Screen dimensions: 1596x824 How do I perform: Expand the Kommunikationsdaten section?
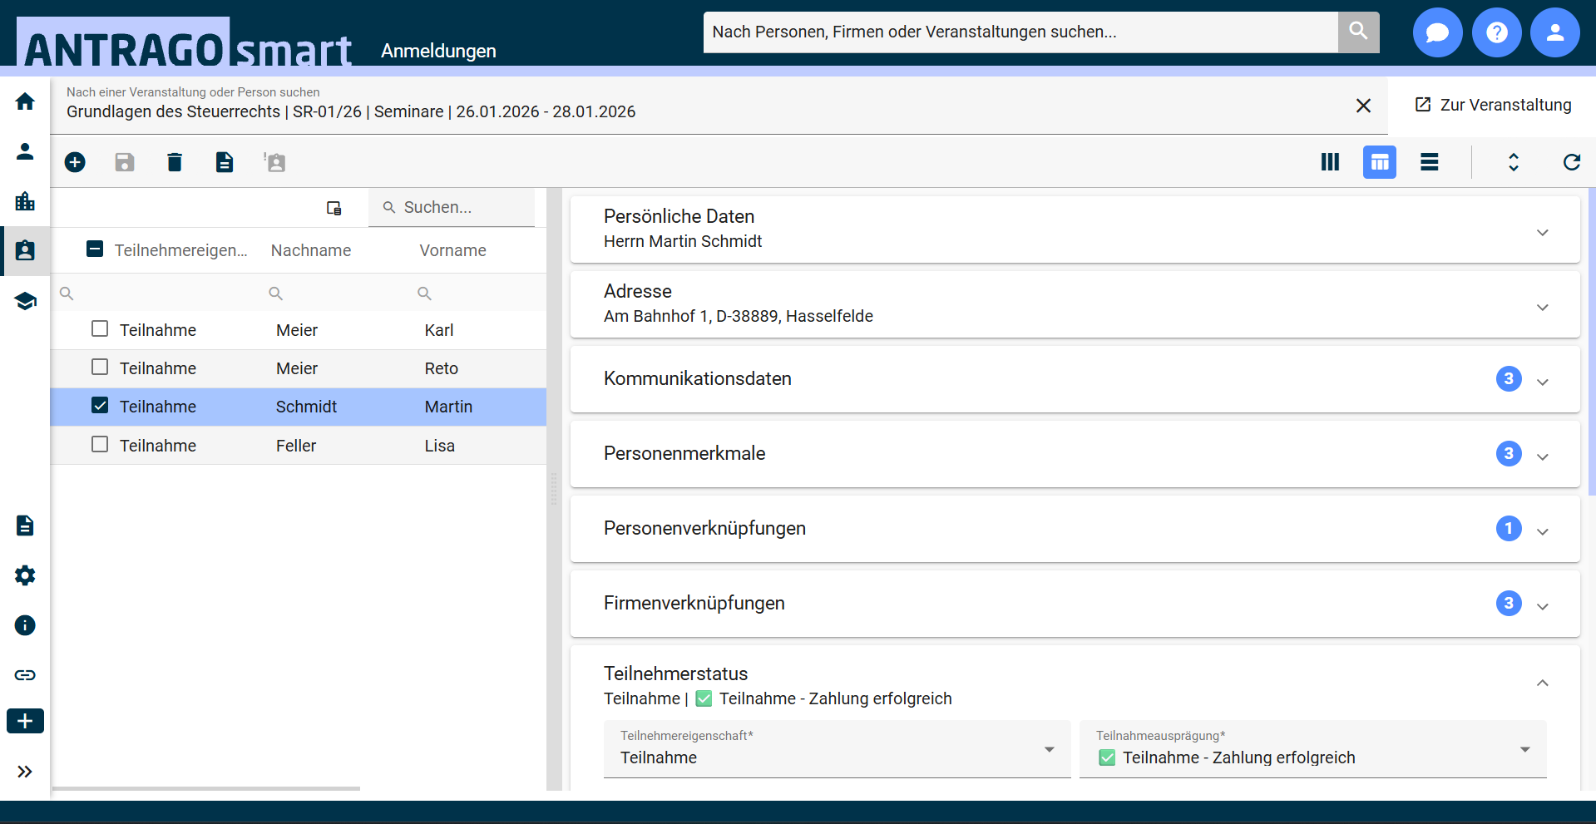pyautogui.click(x=1542, y=380)
